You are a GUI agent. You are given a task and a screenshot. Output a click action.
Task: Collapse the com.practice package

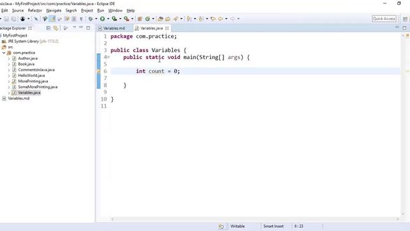4,53
